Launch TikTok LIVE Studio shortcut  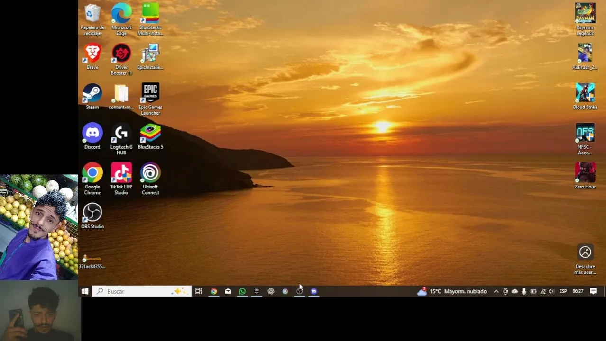(121, 179)
